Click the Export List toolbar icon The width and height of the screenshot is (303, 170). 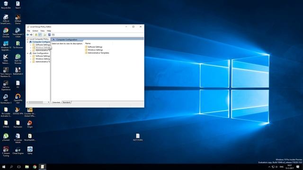(x=45, y=34)
